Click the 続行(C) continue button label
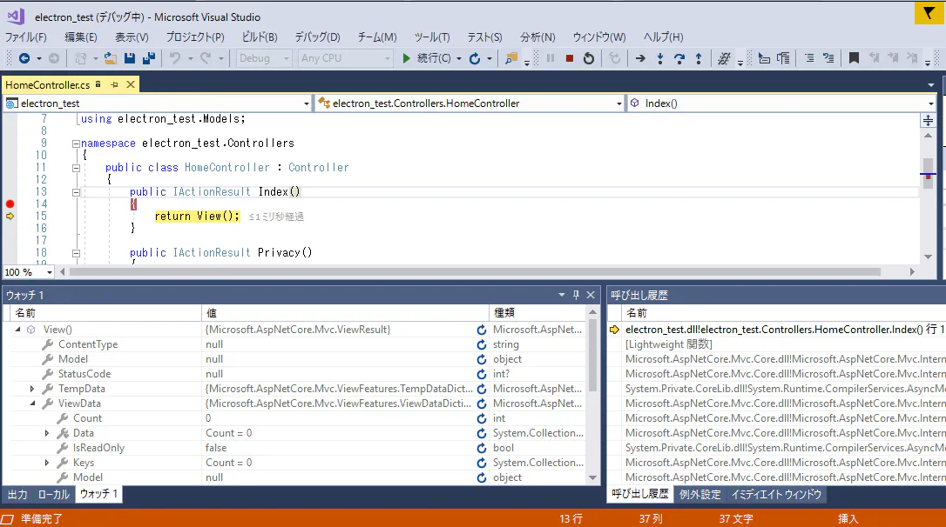 pos(434,58)
